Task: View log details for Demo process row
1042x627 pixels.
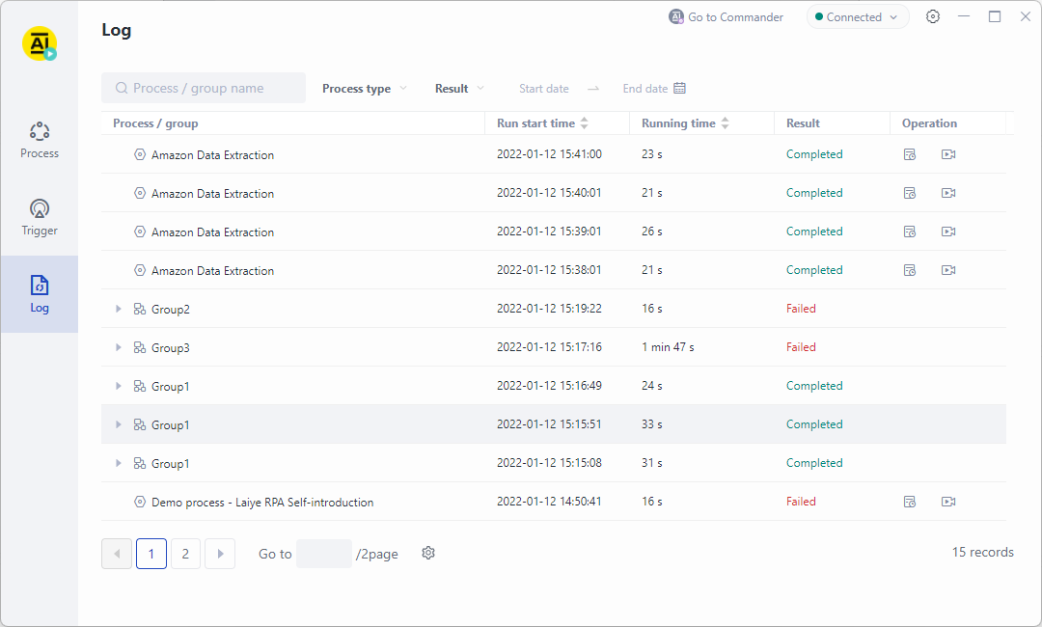Action: [x=910, y=502]
